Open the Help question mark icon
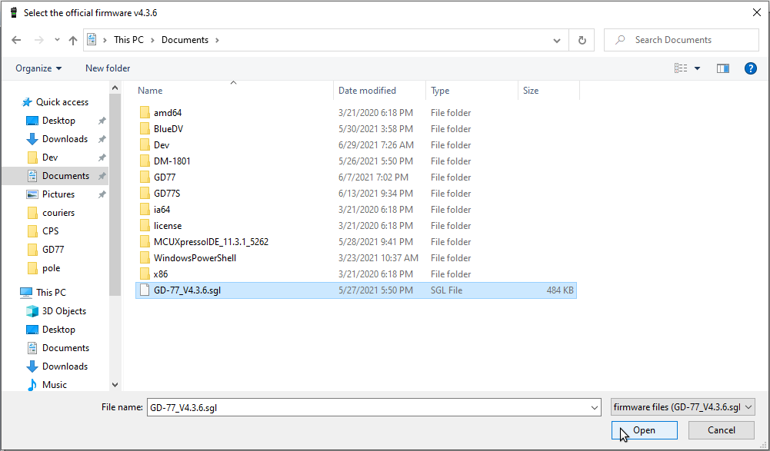This screenshot has width=770, height=451. point(751,68)
